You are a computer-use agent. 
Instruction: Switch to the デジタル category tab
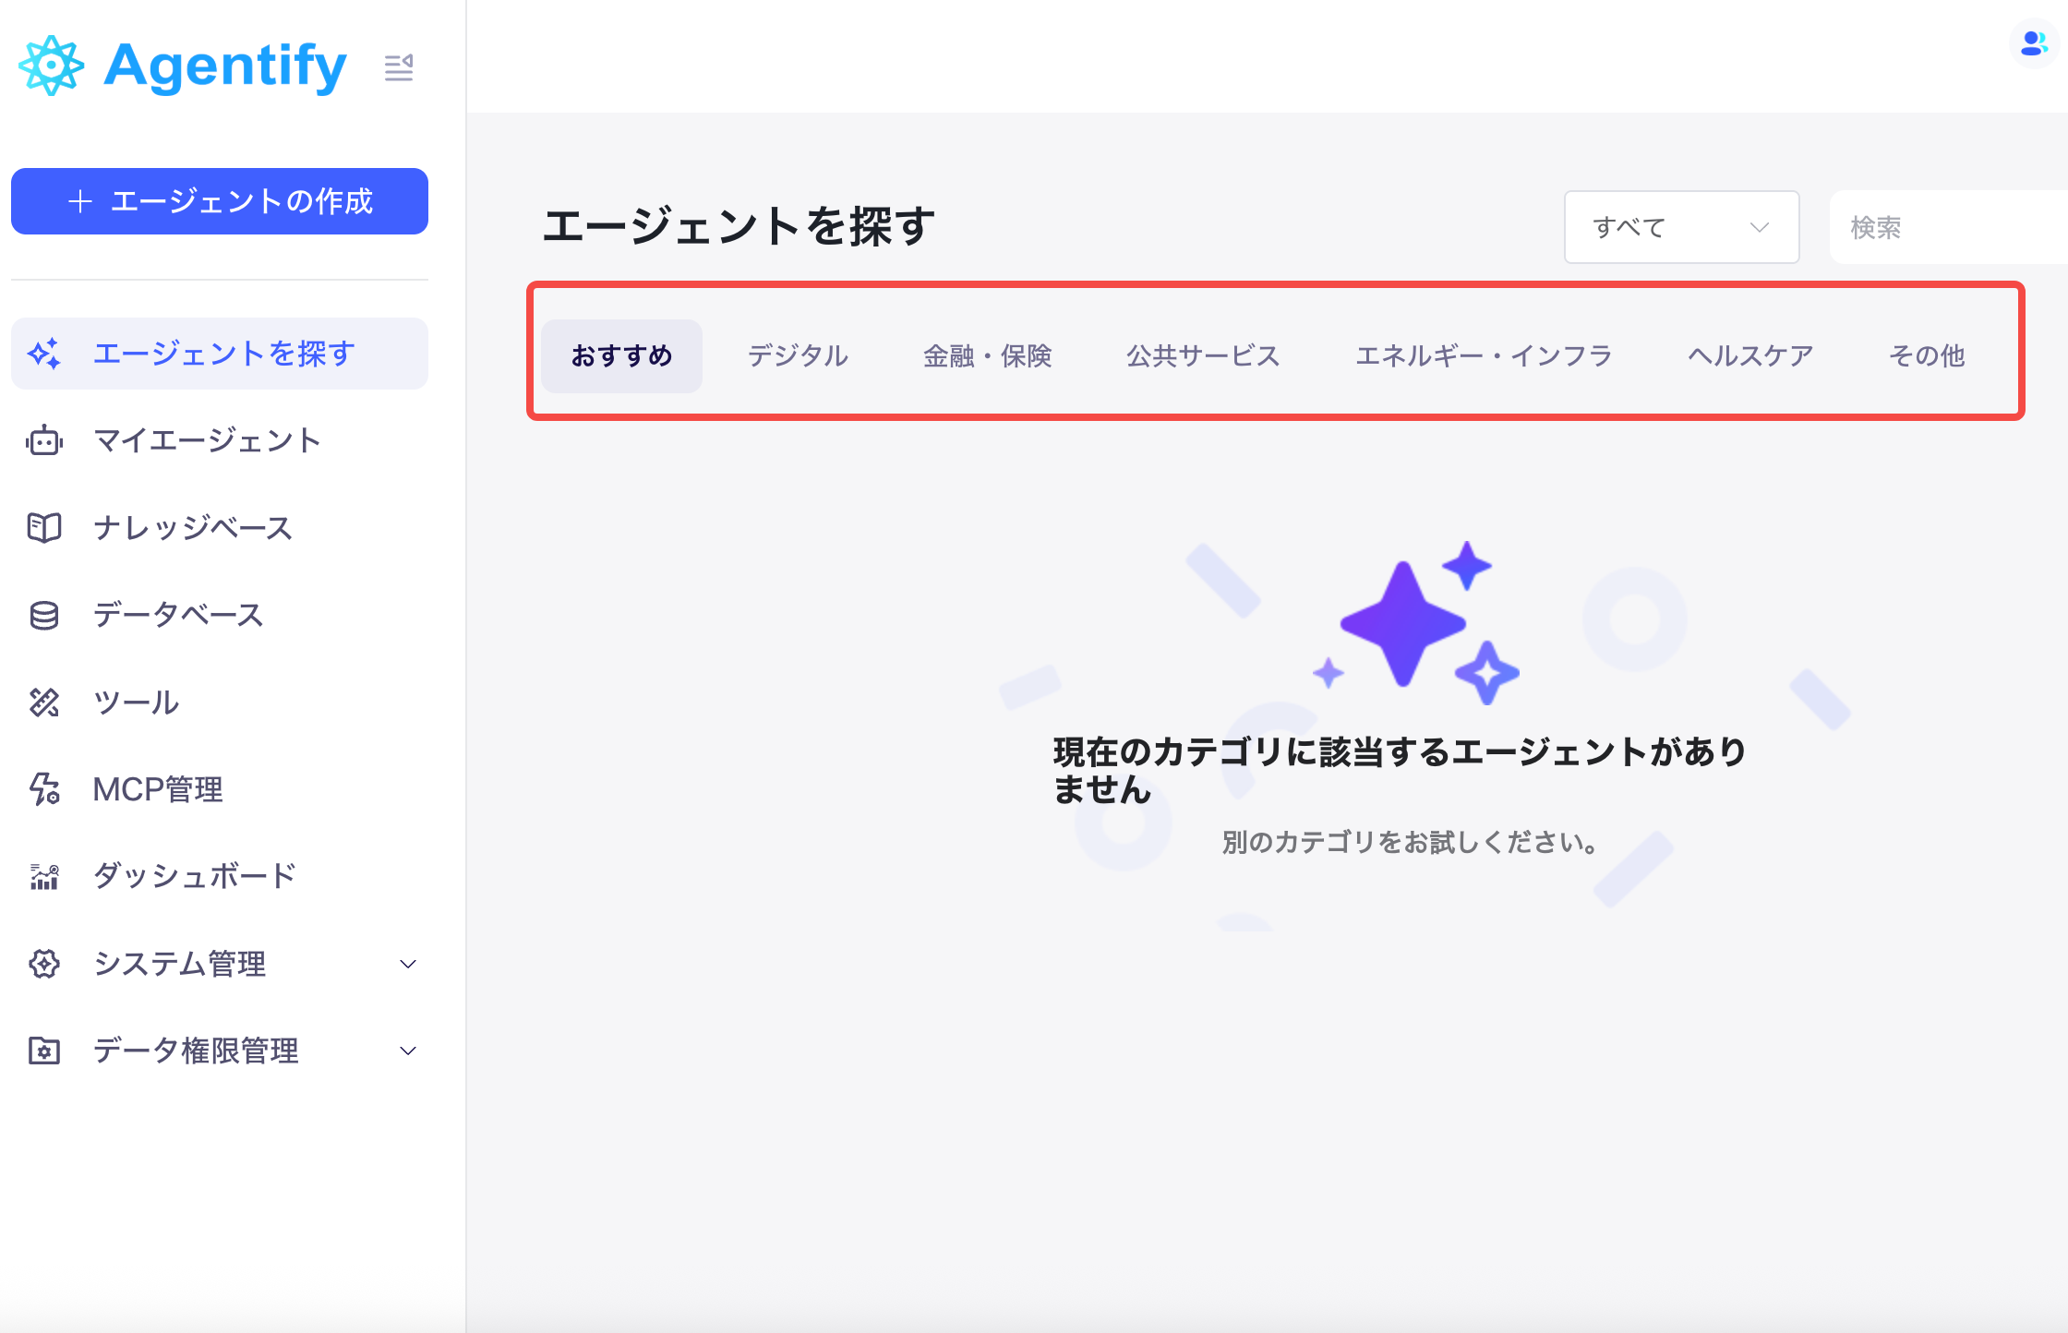click(x=798, y=355)
